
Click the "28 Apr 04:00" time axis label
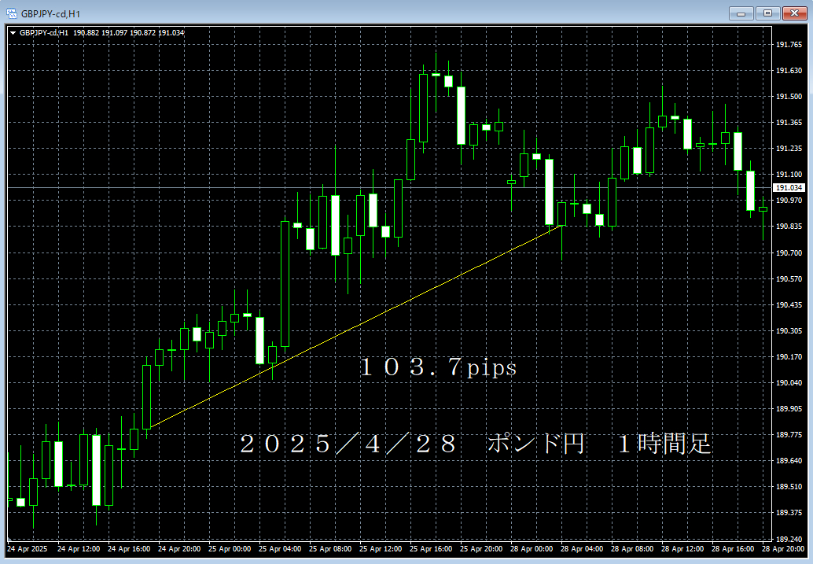[581, 549]
